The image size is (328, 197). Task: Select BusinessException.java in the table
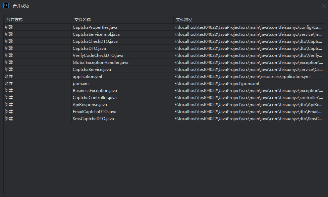pos(95,91)
